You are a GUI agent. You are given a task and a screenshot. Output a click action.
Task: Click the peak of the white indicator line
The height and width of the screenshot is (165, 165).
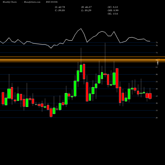pyautogui.click(x=81, y=29)
